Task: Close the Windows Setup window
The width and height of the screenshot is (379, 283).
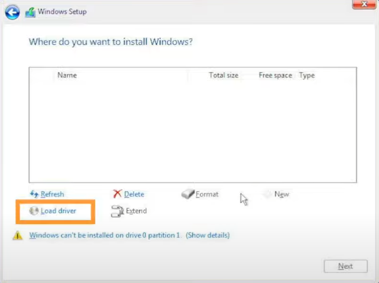Action: click(364, 4)
